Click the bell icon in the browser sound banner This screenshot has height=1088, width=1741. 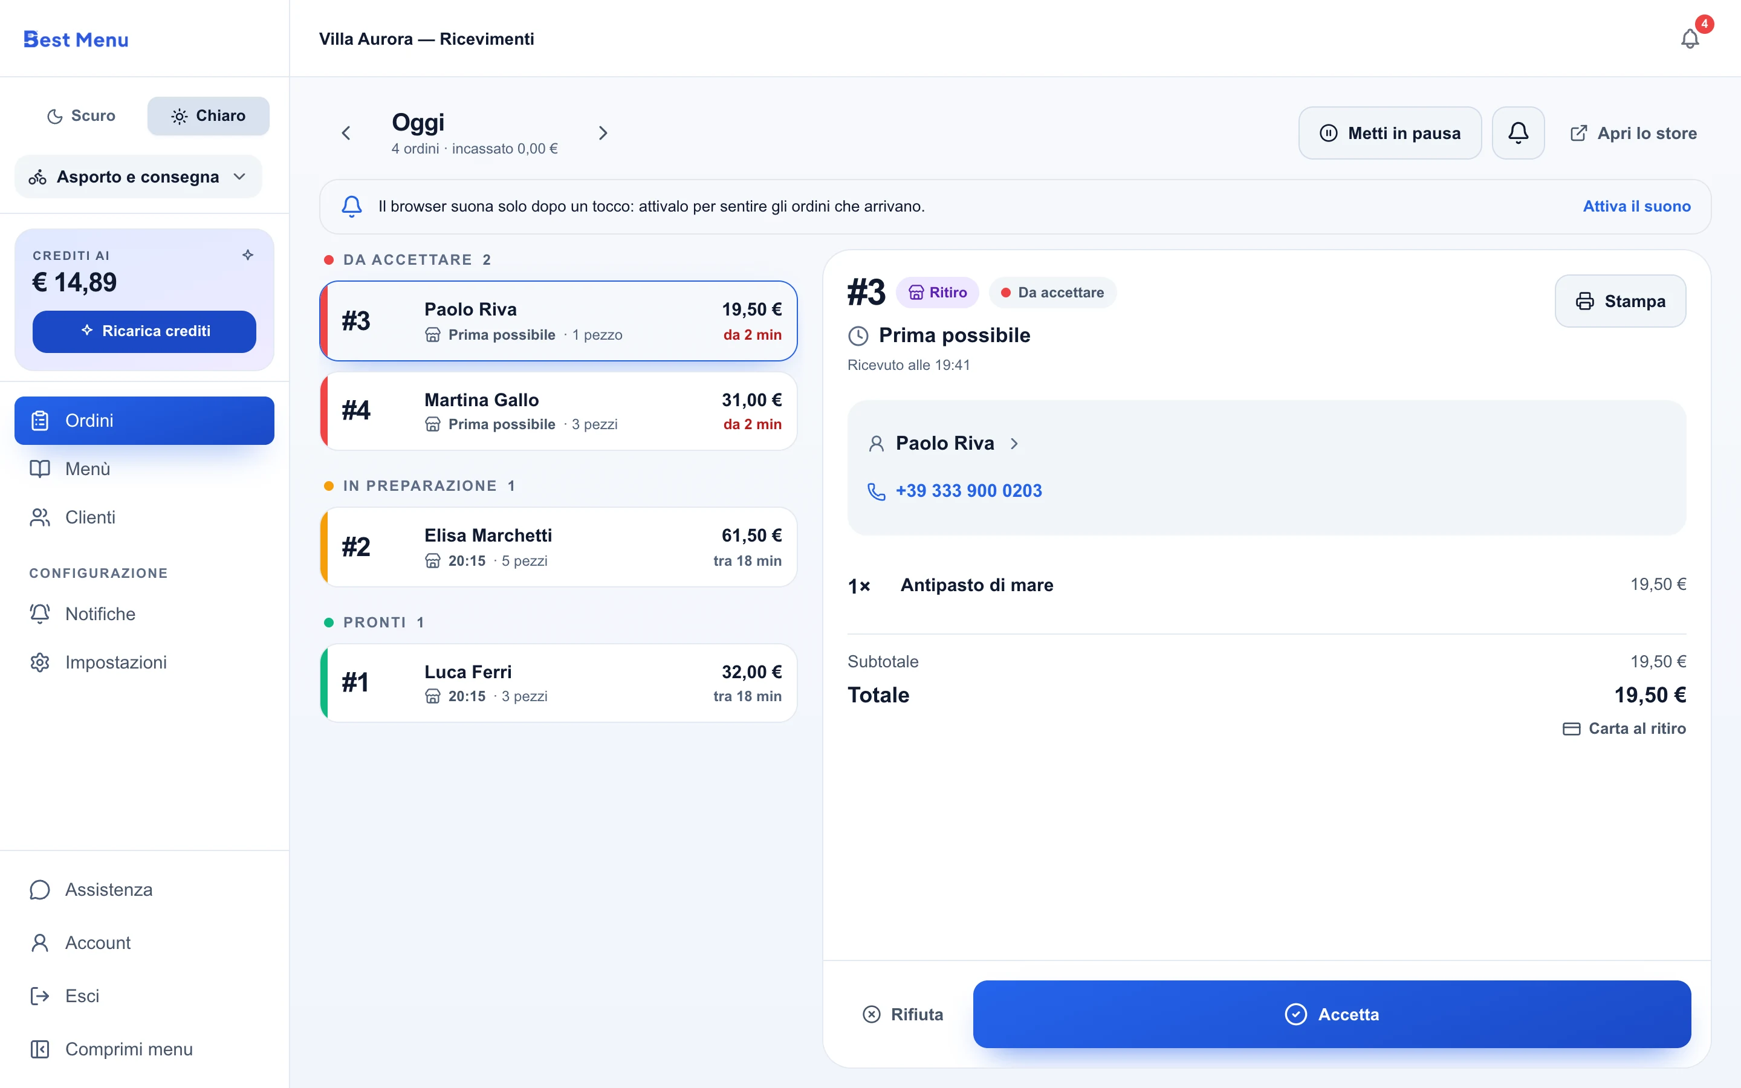pyautogui.click(x=352, y=207)
